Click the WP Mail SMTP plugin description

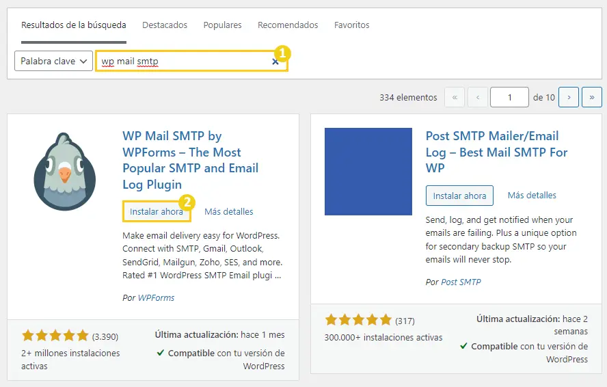(x=202, y=255)
